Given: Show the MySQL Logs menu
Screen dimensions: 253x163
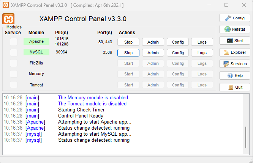Looking at the screenshot, I should click(x=202, y=53).
